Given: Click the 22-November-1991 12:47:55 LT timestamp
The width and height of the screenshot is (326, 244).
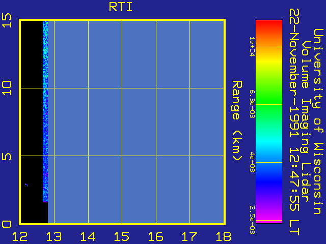Looking at the screenshot, I should (294, 122).
